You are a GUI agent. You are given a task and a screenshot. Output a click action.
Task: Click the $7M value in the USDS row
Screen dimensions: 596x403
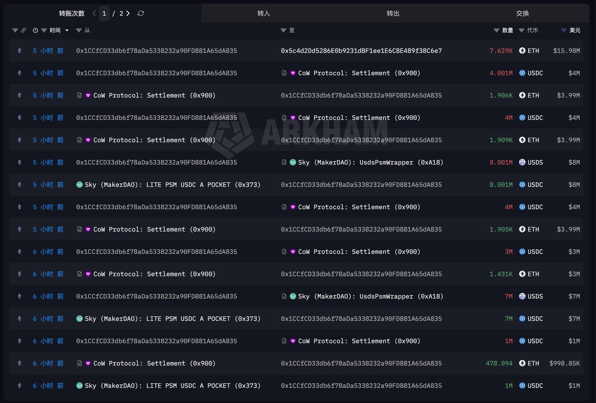coord(574,296)
